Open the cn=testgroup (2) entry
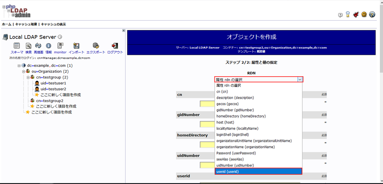383x184 pixels. (52, 77)
